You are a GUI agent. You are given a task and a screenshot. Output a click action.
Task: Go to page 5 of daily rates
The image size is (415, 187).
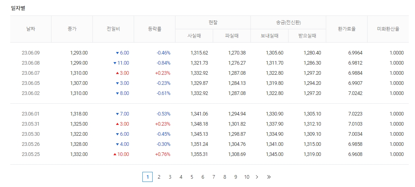click(x=192, y=177)
